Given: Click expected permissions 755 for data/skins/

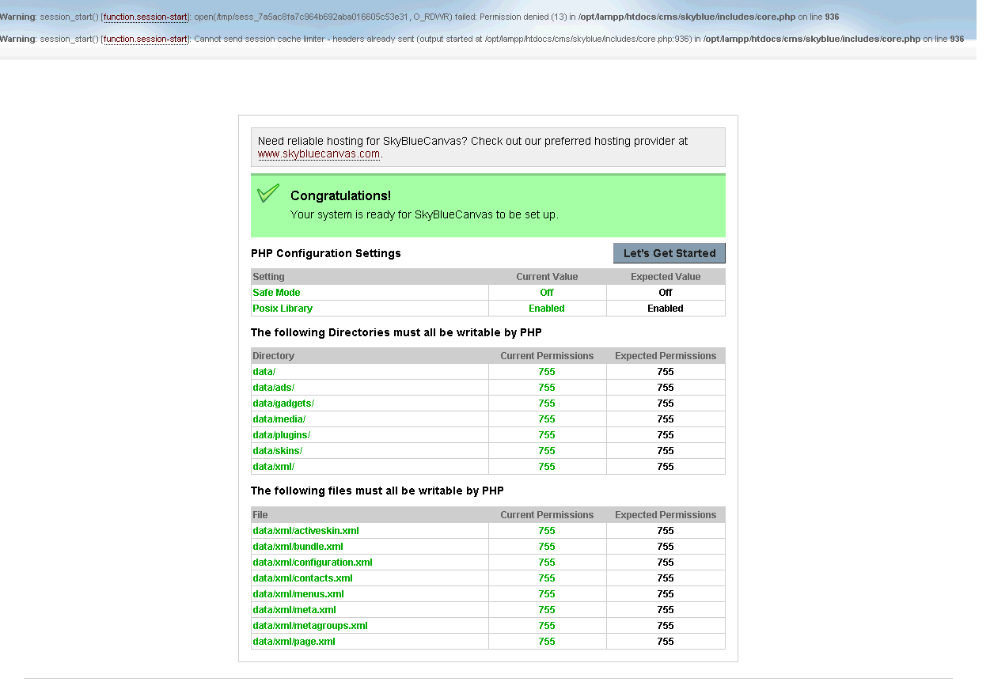Looking at the screenshot, I should [666, 451].
